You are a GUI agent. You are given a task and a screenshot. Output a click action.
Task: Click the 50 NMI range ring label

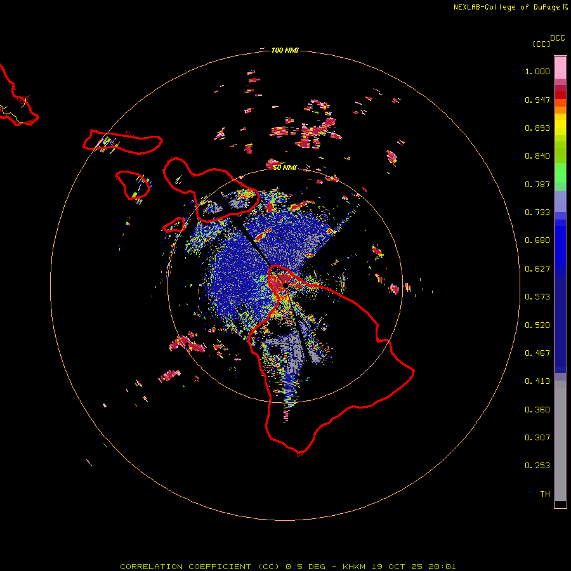tap(285, 167)
